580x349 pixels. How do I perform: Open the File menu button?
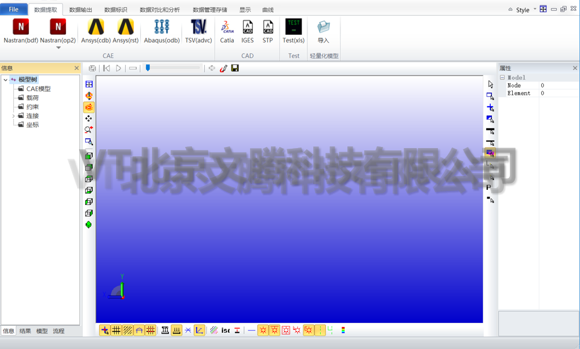14,9
